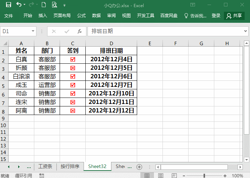250x178 pixels.
Task: Click the zoom in plus button
Action: tap(225, 176)
